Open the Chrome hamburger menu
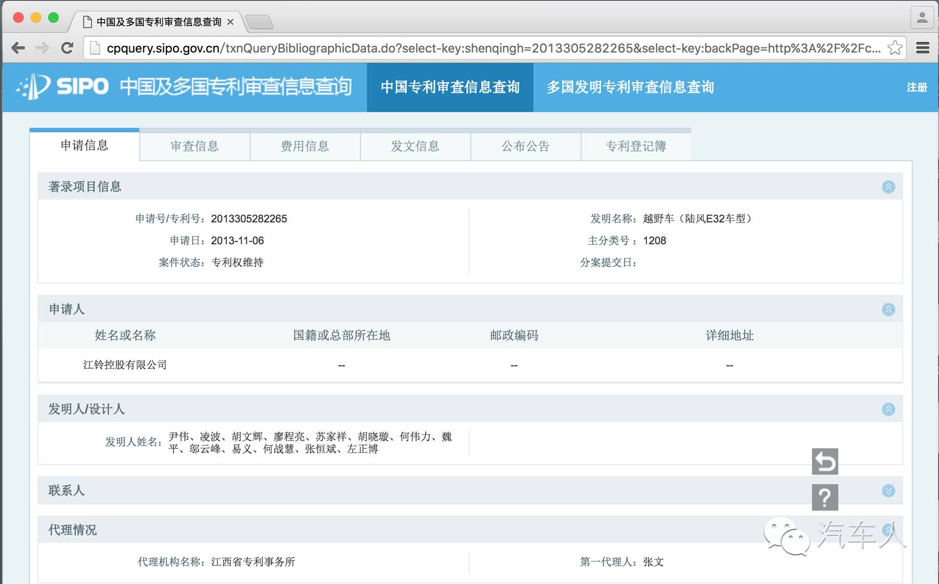Image resolution: width=939 pixels, height=584 pixels. (x=923, y=48)
